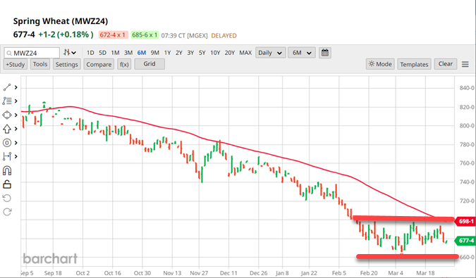Select the arrow annotation tool icon

pos(7,129)
